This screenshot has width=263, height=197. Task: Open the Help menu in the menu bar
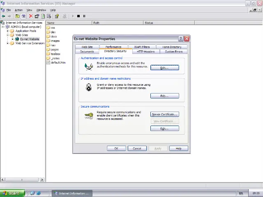tap(53, 10)
